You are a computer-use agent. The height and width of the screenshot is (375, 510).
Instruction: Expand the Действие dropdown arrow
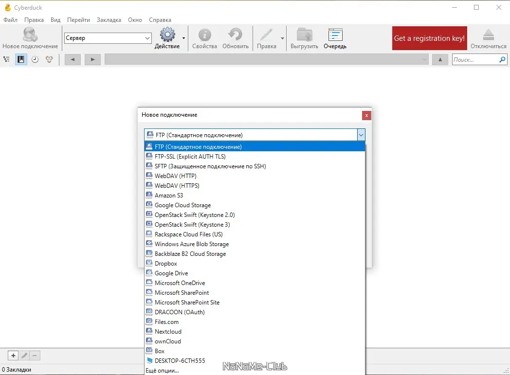(184, 38)
